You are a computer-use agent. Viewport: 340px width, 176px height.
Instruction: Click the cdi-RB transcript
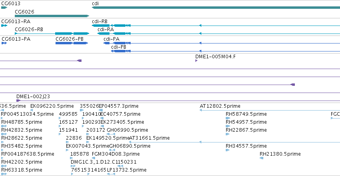216,26
